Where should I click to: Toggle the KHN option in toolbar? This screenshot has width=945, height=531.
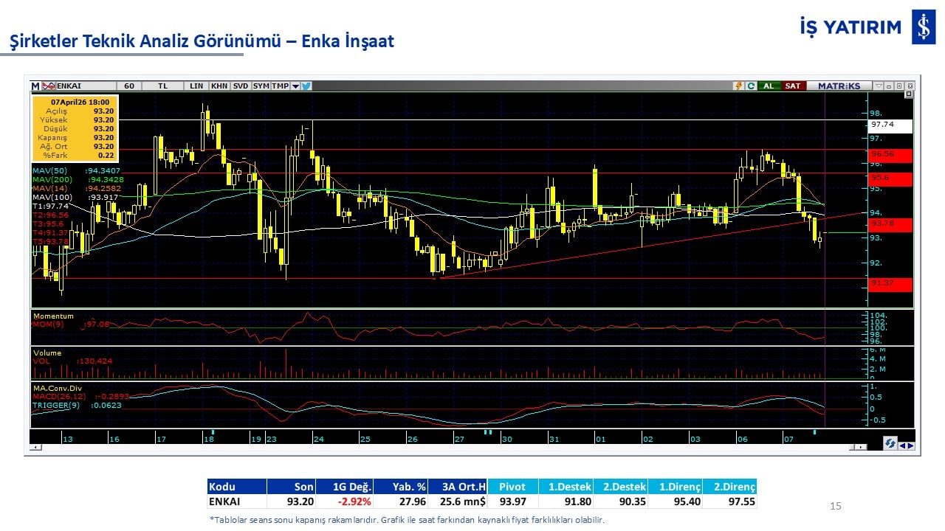pyautogui.click(x=219, y=86)
